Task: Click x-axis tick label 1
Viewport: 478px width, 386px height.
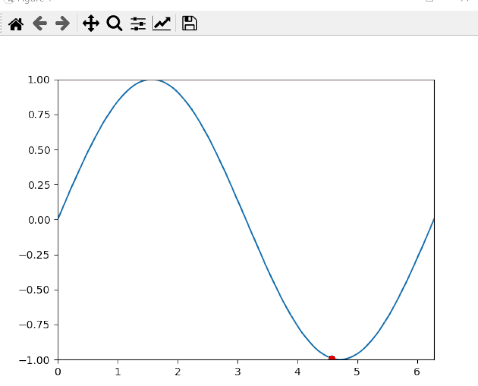Action: 118,371
